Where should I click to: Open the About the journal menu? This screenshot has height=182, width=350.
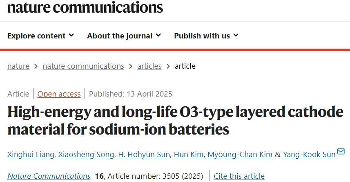[124, 36]
